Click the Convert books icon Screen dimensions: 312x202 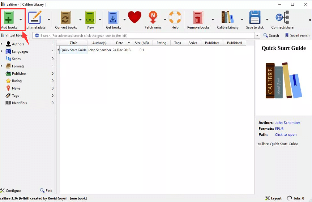pos(66,18)
